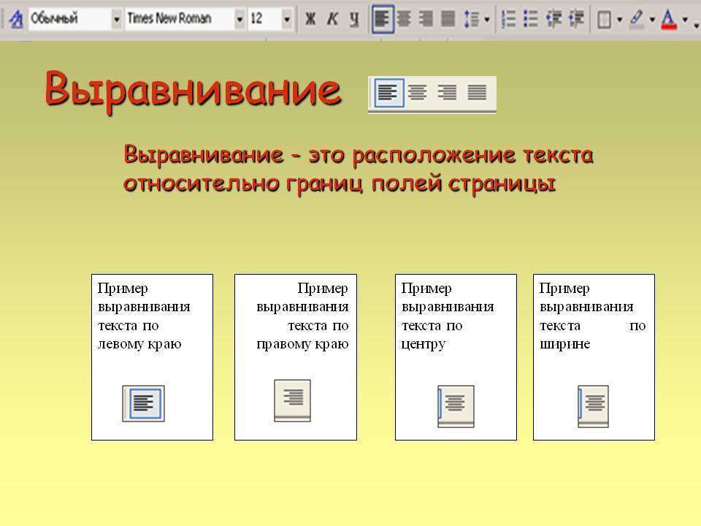Open the font color dropdown arrow
This screenshot has height=526, width=701.
click(x=685, y=20)
